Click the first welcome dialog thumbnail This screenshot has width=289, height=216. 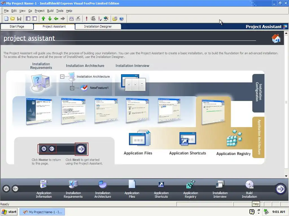click(39, 111)
